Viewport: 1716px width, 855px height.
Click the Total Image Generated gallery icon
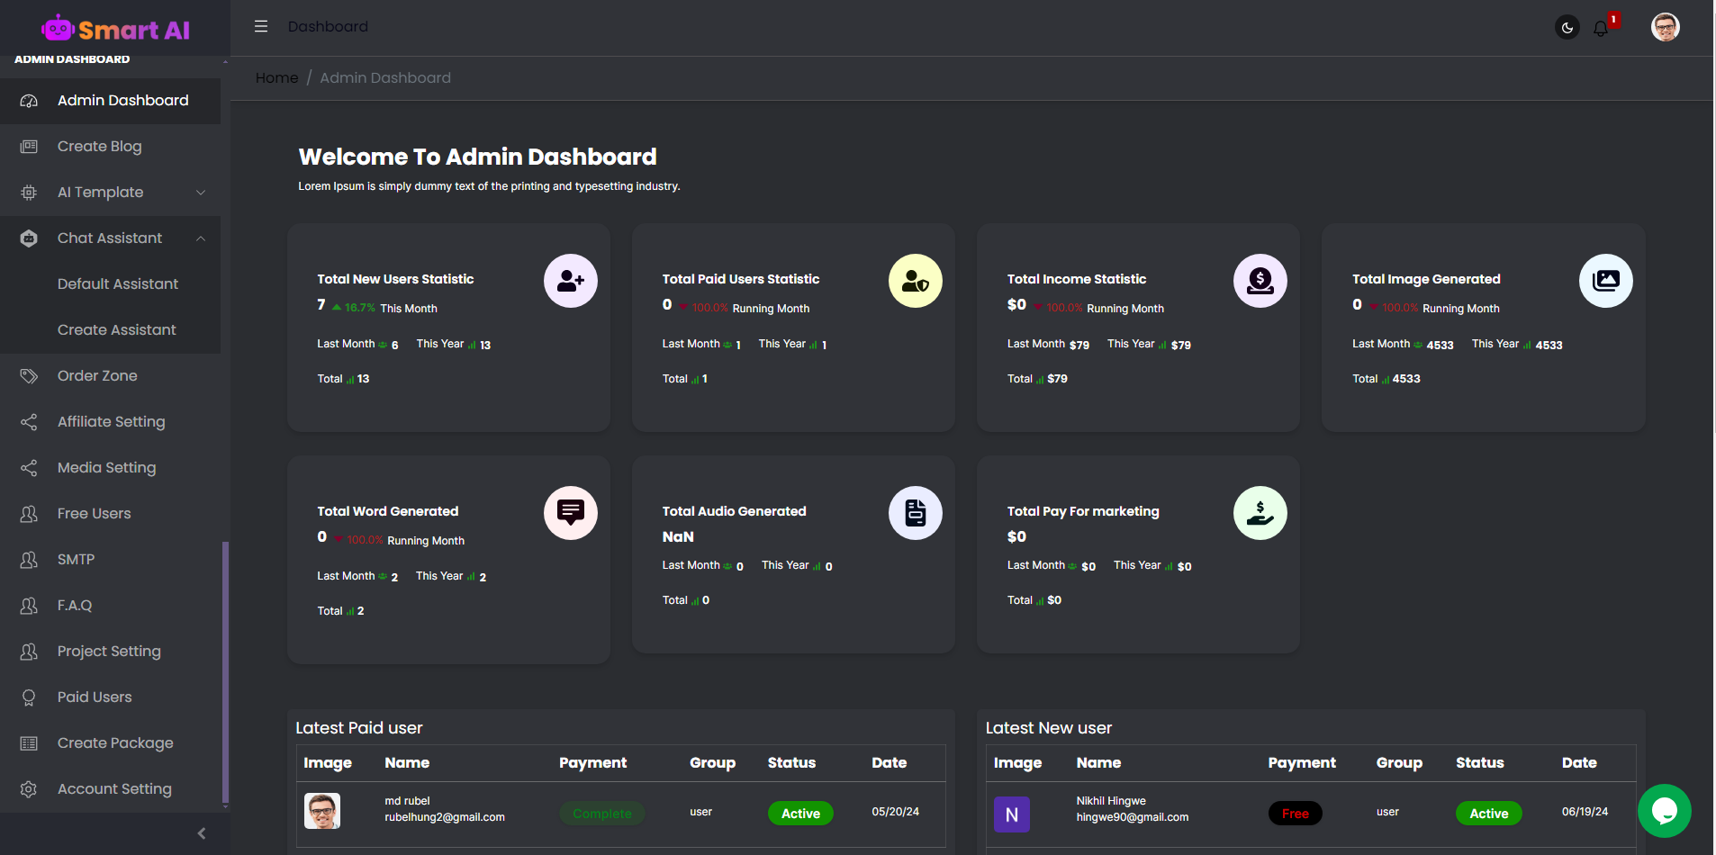[x=1605, y=281]
